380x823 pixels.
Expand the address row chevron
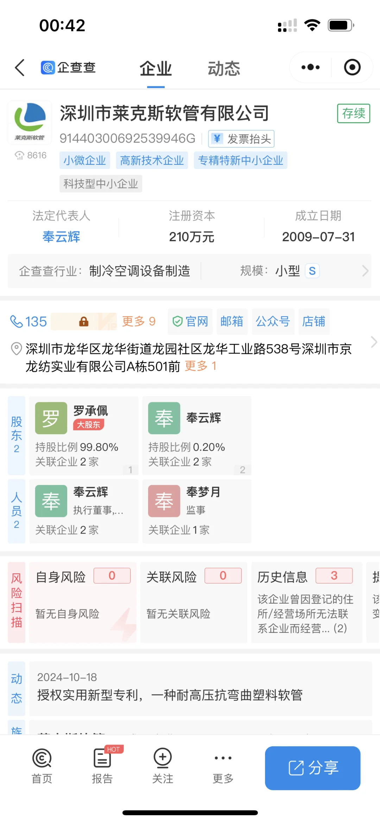coord(374,342)
